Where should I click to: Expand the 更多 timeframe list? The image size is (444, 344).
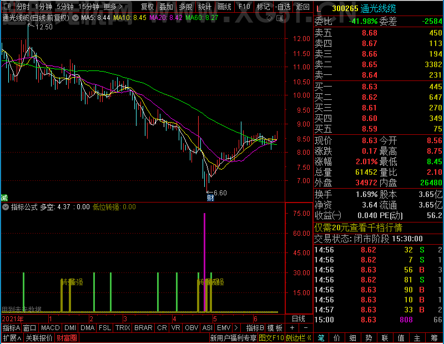pos(113,6)
